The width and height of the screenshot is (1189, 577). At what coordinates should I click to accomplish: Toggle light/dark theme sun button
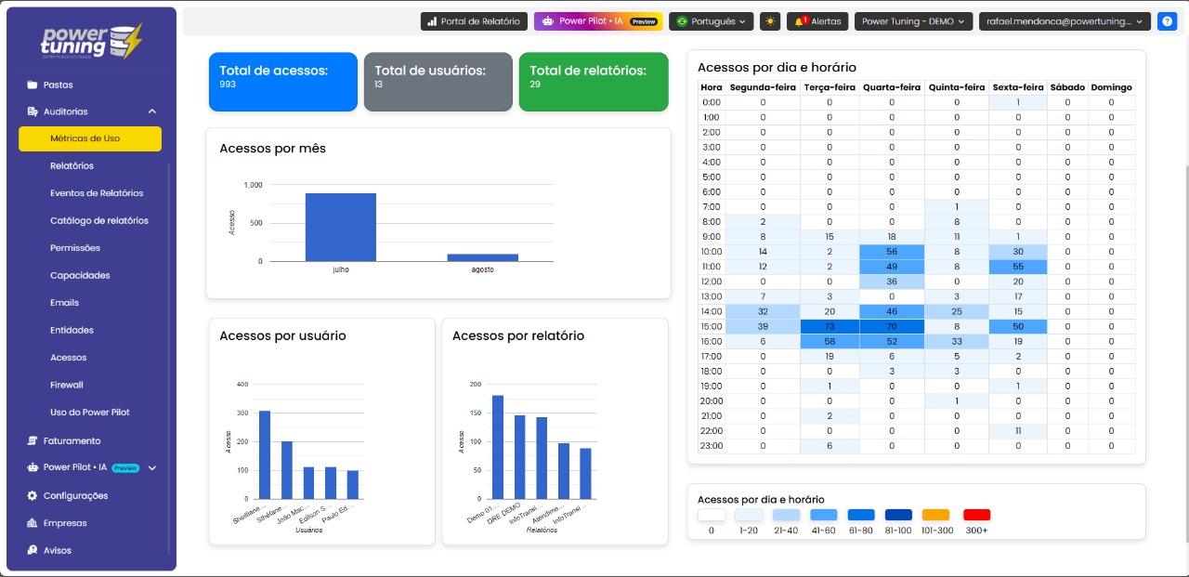[769, 21]
